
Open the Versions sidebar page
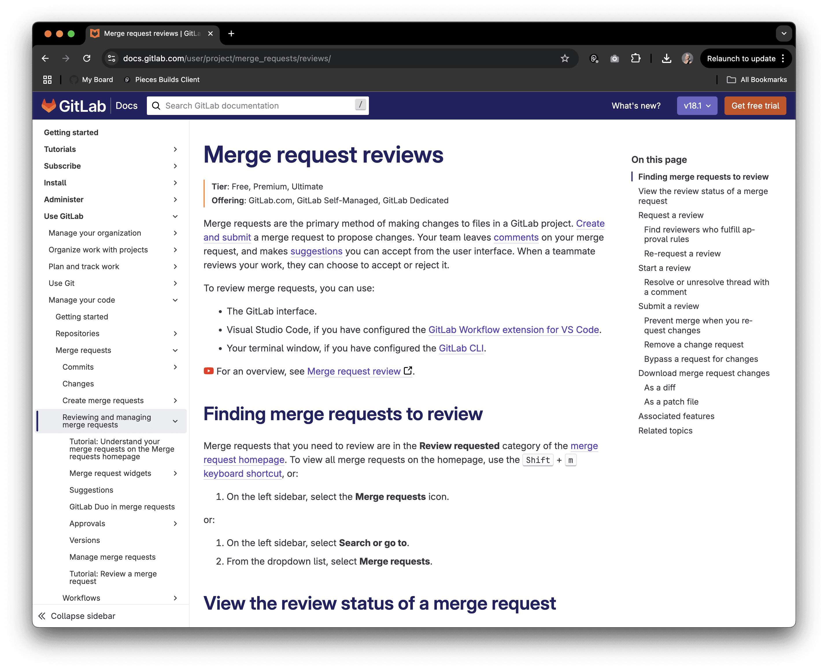click(85, 540)
